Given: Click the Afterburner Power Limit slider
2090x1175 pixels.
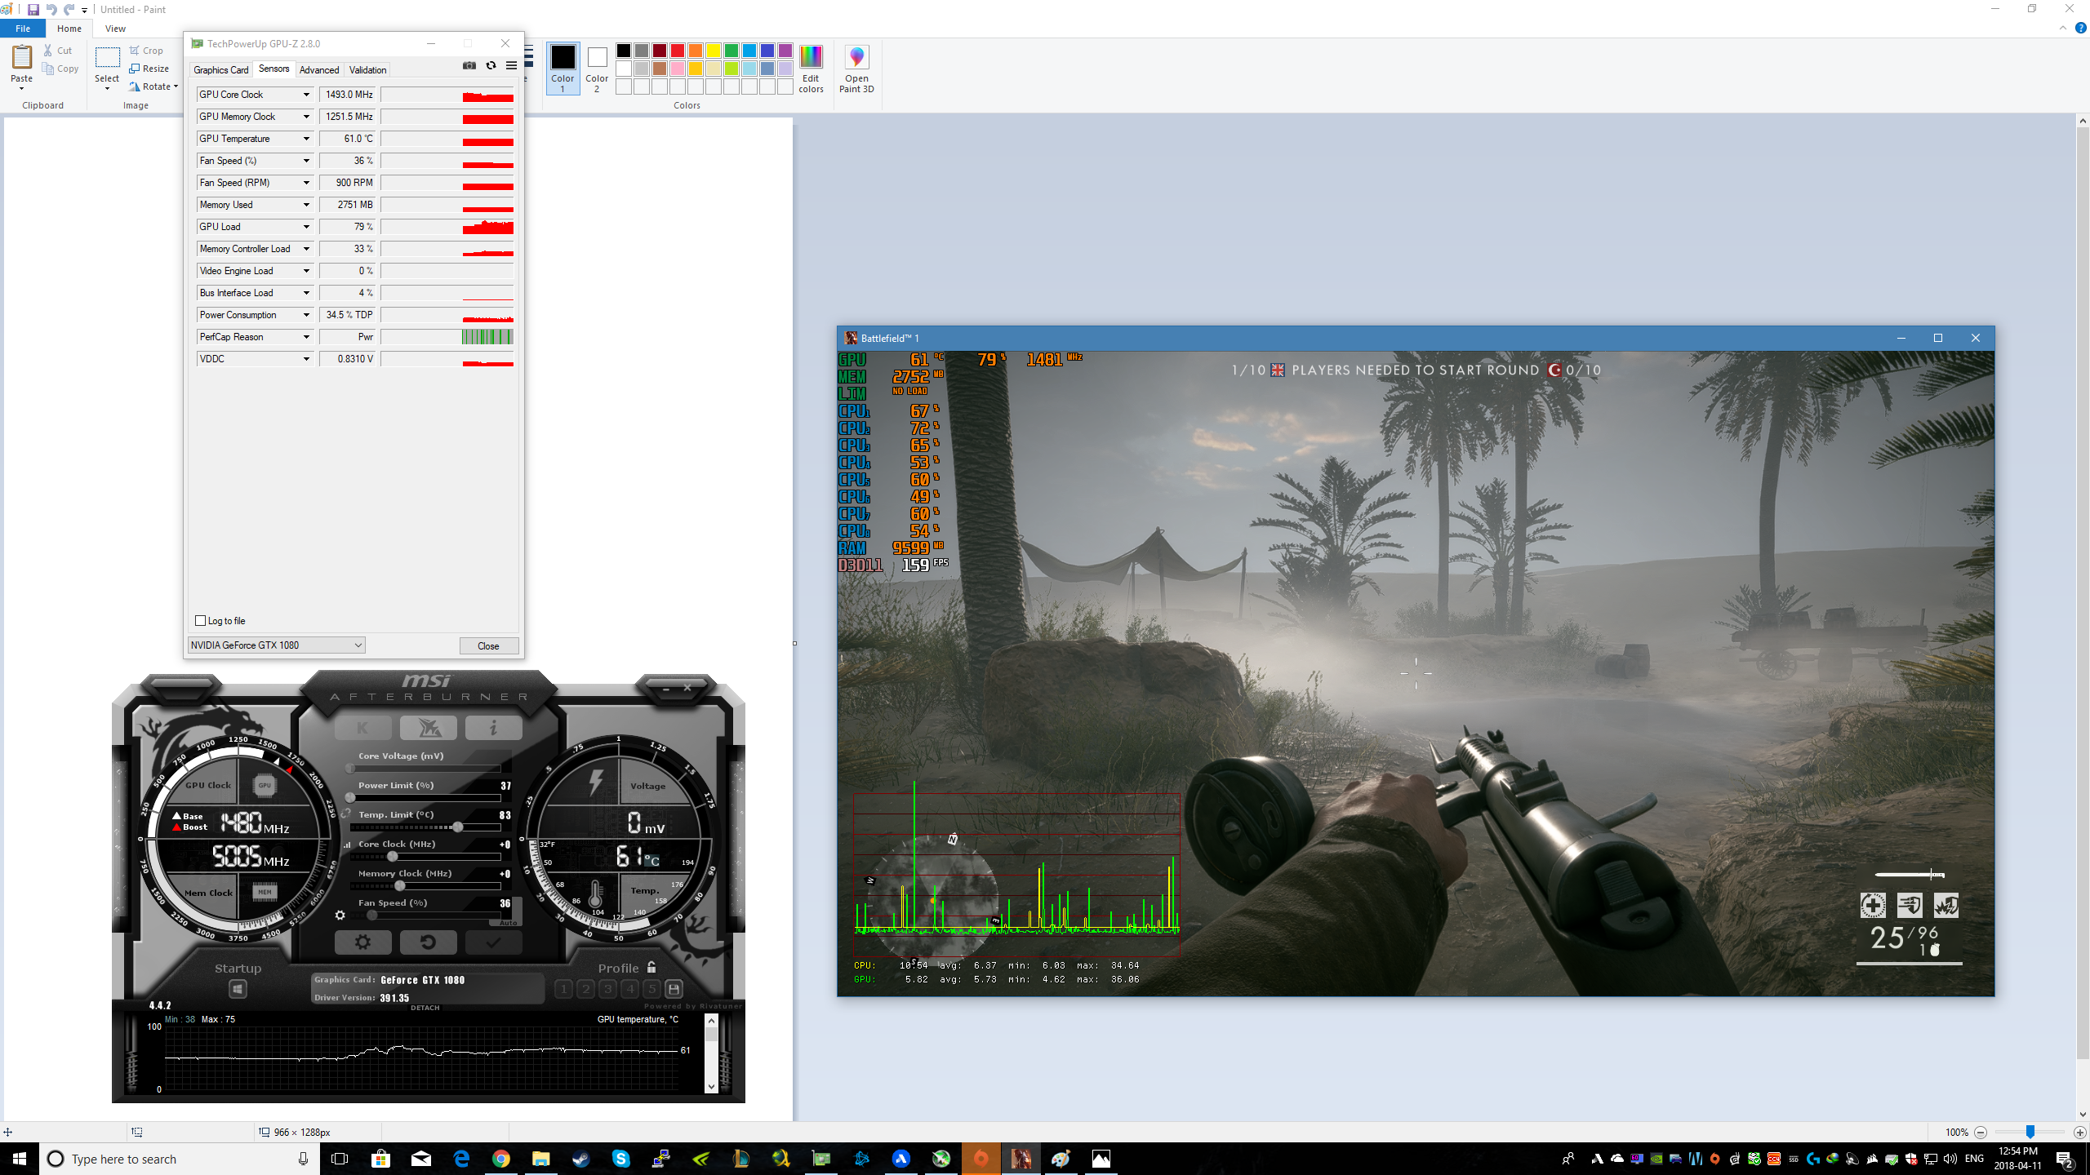Looking at the screenshot, I should pyautogui.click(x=425, y=797).
